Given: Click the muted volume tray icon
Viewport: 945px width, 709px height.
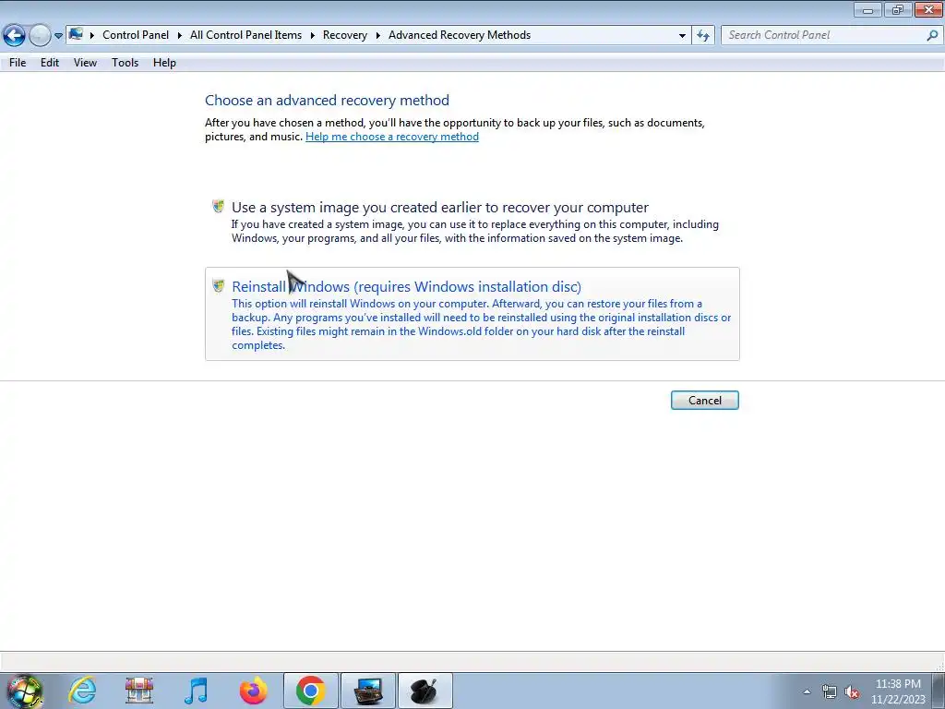Looking at the screenshot, I should click(852, 691).
